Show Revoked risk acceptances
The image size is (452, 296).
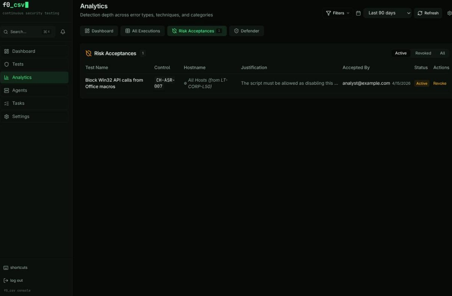point(423,53)
